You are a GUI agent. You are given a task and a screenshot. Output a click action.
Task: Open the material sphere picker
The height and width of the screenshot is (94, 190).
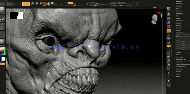(x=3, y=42)
